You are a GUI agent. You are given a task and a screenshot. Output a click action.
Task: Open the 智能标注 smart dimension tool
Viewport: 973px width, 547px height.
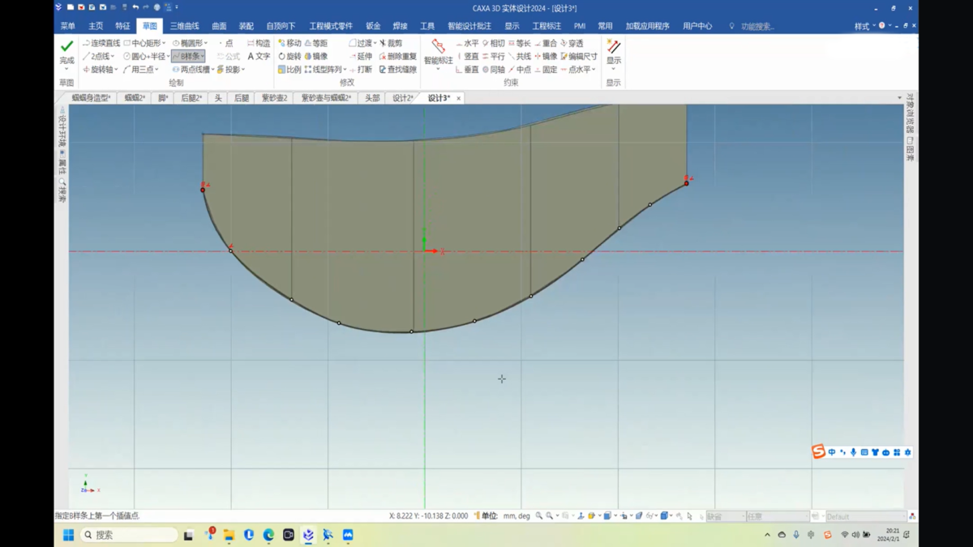[x=438, y=50]
